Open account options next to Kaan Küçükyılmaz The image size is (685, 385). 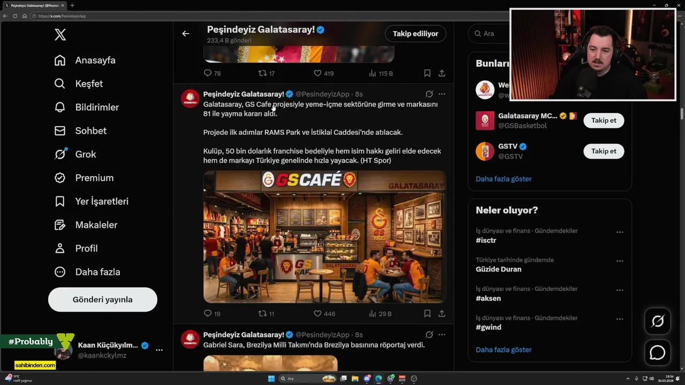point(159,350)
